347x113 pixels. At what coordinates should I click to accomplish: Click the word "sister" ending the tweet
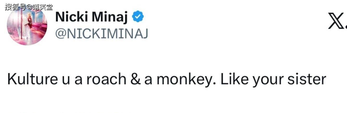click(x=306, y=79)
